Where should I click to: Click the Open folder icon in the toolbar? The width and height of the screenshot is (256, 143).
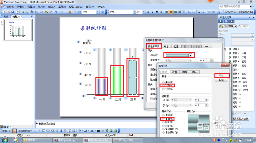[x=8, y=12]
